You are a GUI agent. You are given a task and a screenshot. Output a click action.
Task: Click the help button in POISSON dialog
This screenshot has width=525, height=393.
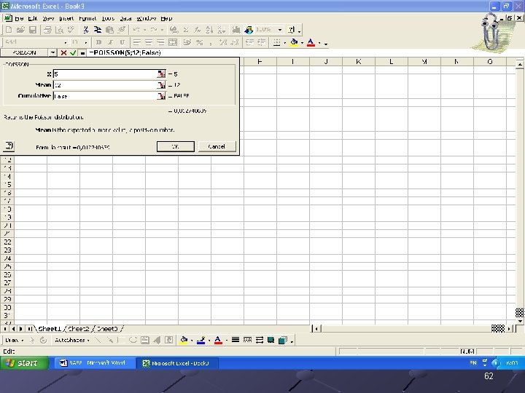click(x=9, y=146)
